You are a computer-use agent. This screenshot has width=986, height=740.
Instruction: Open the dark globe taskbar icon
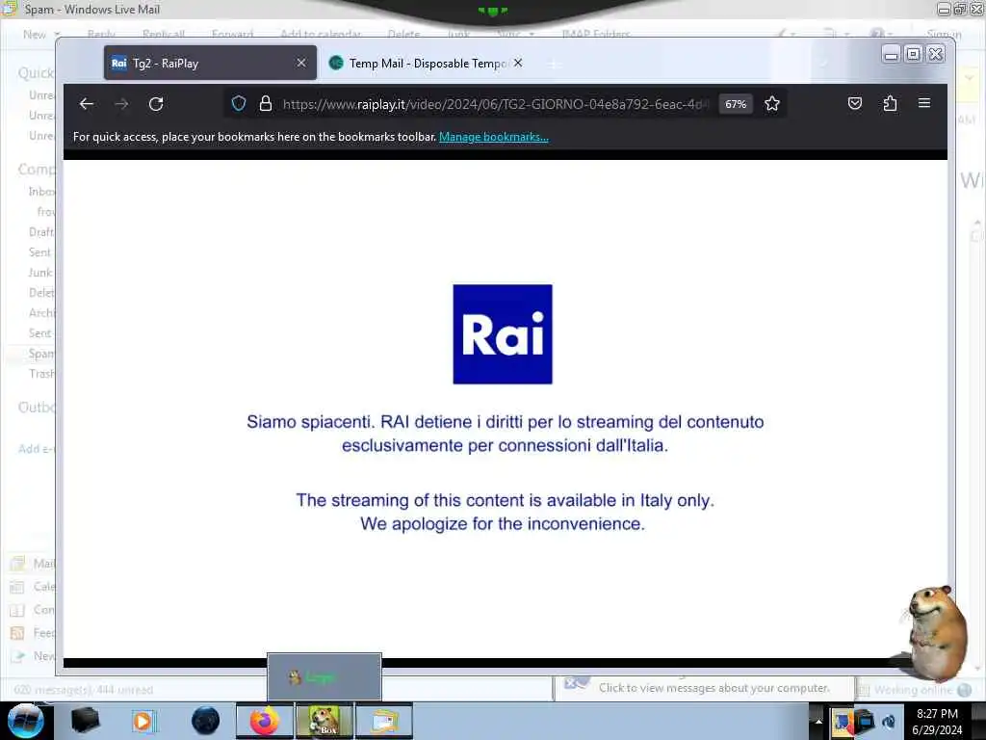[x=206, y=721]
